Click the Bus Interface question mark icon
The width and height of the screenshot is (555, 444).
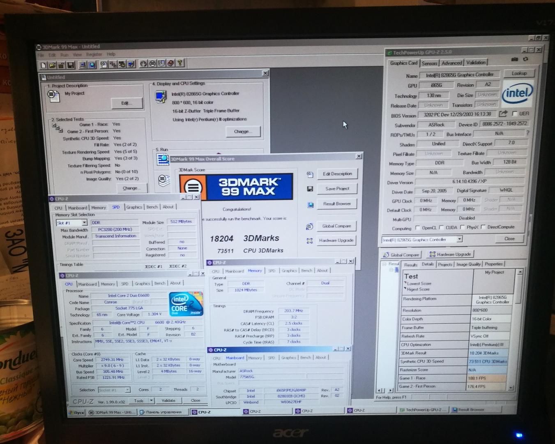[x=528, y=133]
